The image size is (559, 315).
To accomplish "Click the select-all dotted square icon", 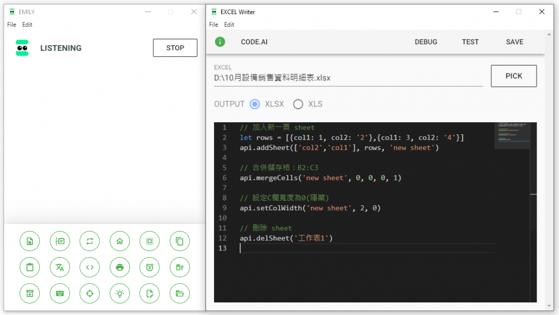I will (x=150, y=241).
